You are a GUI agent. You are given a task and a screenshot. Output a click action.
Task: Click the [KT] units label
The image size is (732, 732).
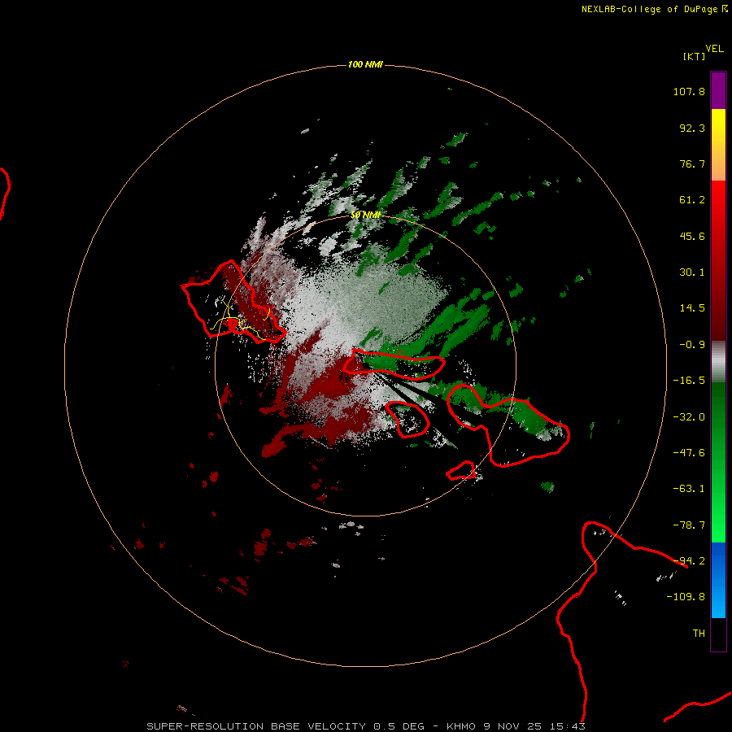tap(695, 56)
